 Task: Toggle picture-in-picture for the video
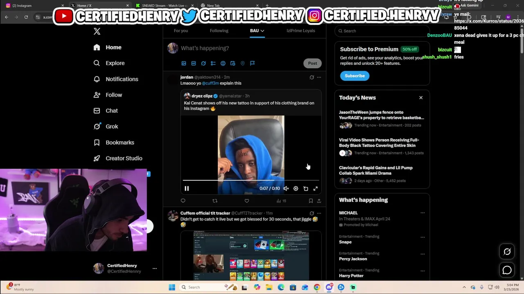(306, 189)
